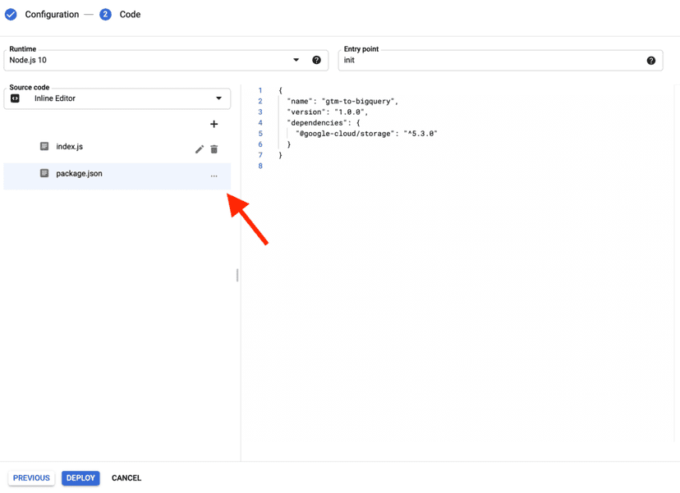Add a new file with the plus icon
This screenshot has height=493, width=680.
tap(214, 124)
